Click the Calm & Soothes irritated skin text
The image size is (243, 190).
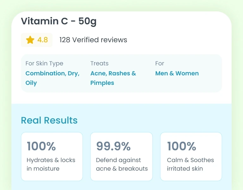pos(190,164)
